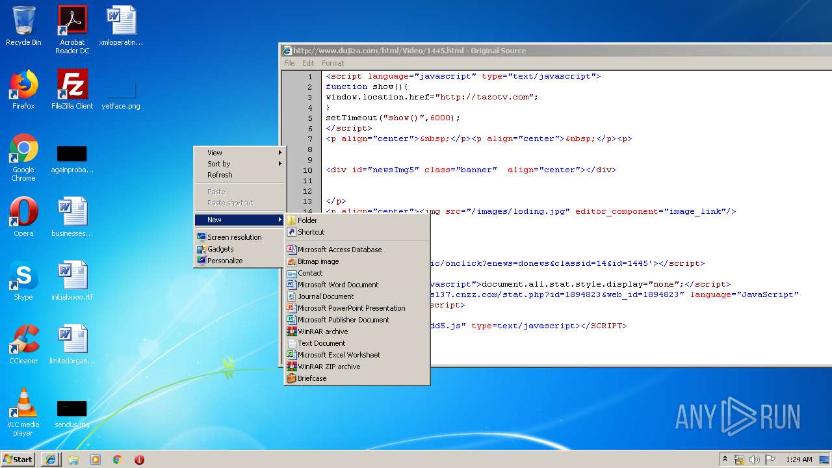Open the volume speaker tray icon

coord(755,460)
